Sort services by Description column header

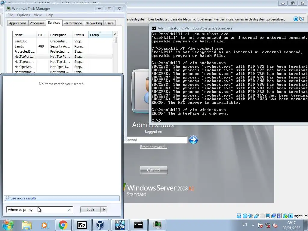coord(60,35)
